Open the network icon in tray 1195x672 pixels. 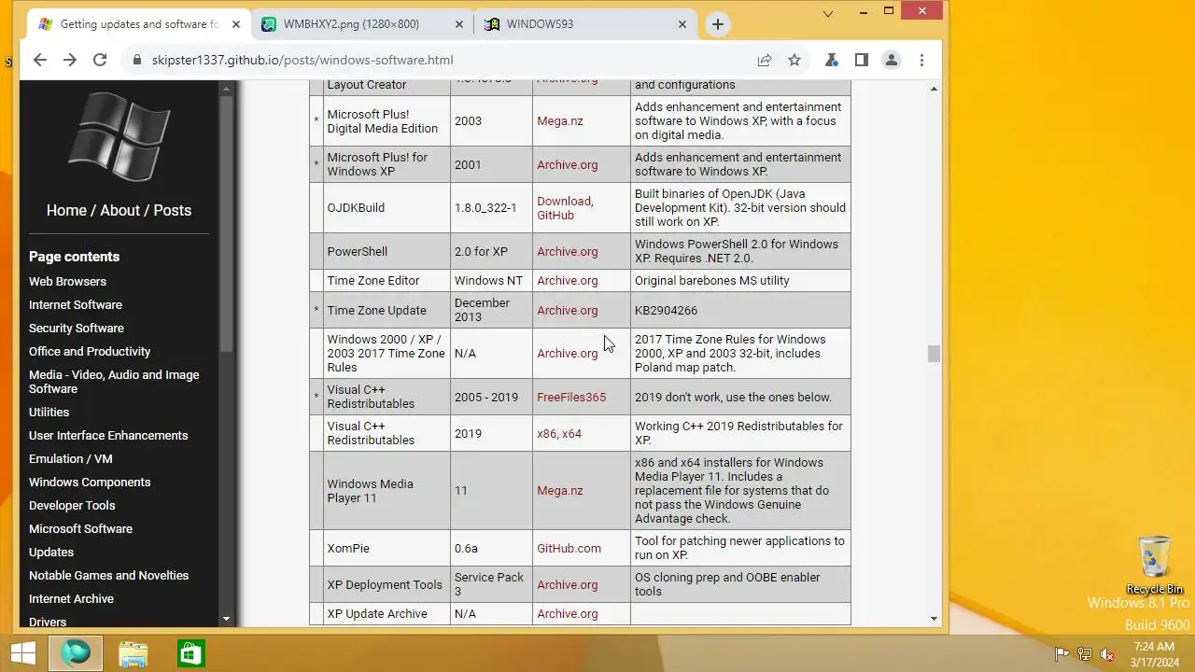[1085, 654]
